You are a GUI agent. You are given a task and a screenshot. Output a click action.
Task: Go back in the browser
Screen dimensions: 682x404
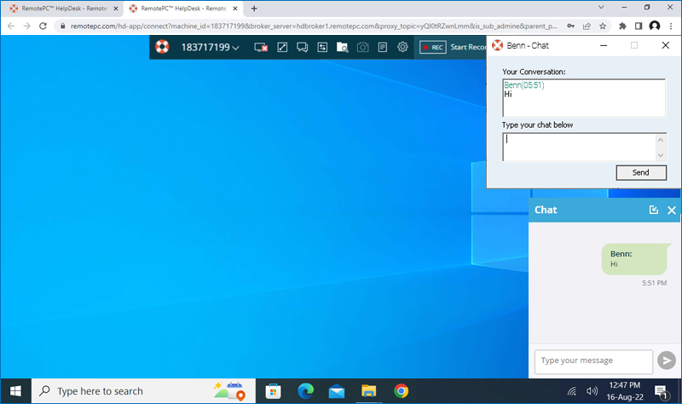click(x=11, y=26)
